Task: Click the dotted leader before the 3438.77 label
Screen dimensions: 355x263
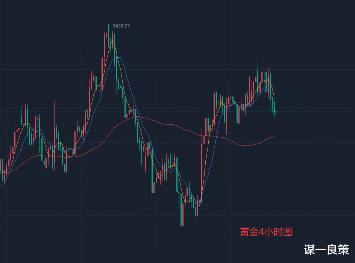Action: tap(110, 25)
